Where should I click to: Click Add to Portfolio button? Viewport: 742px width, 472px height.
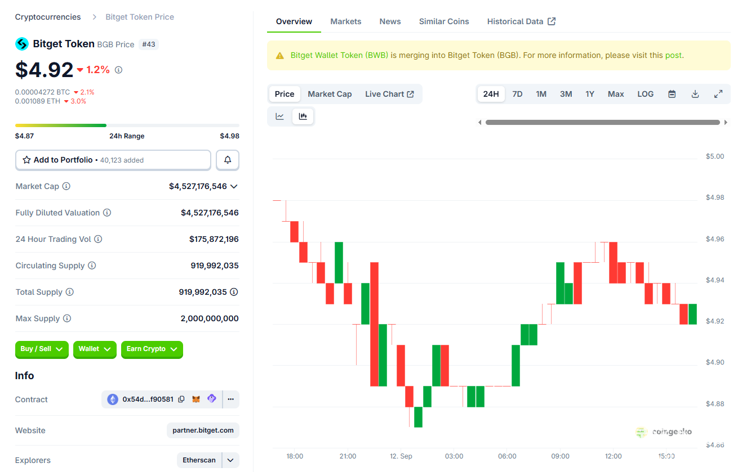coord(113,160)
